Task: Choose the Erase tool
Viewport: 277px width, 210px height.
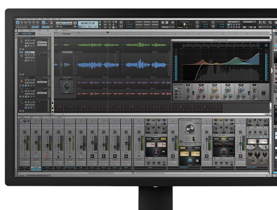Action: point(38,23)
